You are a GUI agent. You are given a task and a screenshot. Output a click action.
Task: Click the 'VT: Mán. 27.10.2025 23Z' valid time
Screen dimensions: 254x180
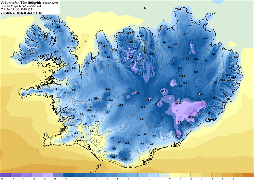pyautogui.click(x=16, y=13)
